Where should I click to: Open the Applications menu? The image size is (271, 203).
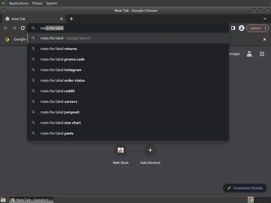click(x=19, y=3)
